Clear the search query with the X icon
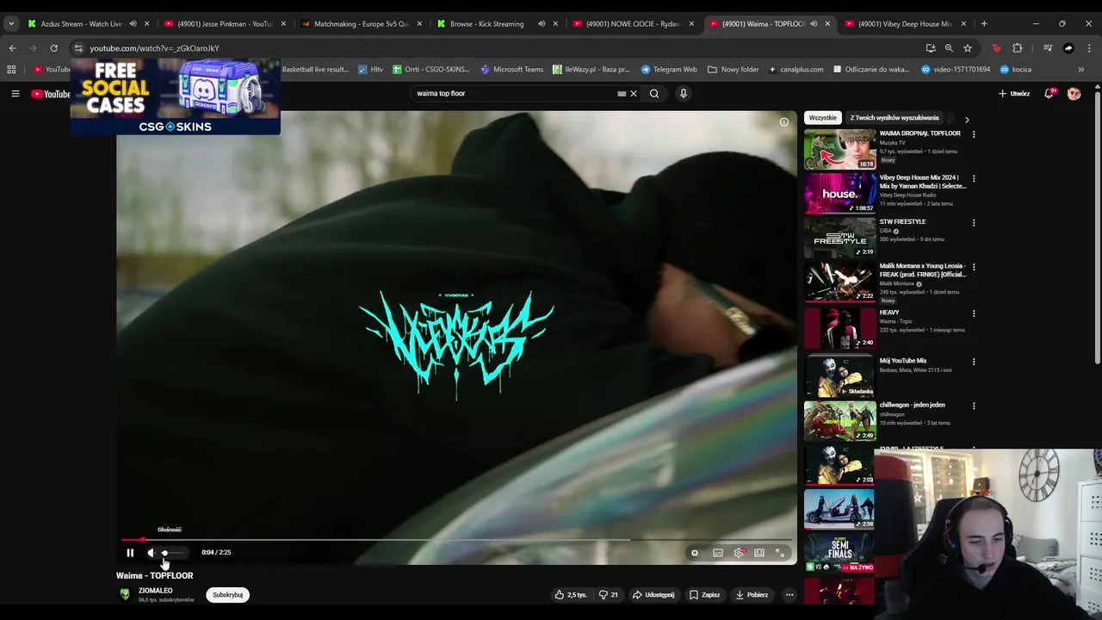 point(634,93)
